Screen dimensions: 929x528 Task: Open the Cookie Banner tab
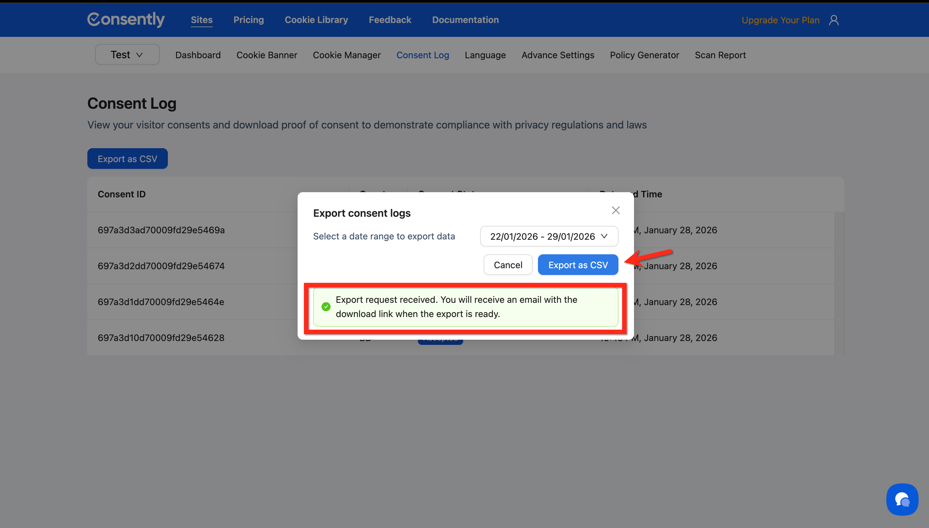(267, 55)
